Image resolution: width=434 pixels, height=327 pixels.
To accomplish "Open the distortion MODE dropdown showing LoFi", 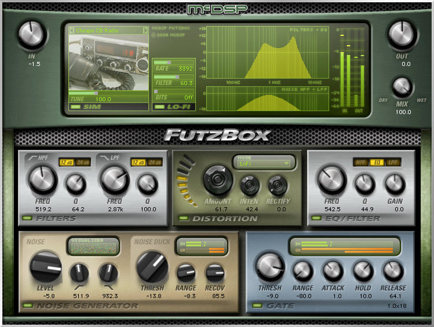I will click(262, 164).
